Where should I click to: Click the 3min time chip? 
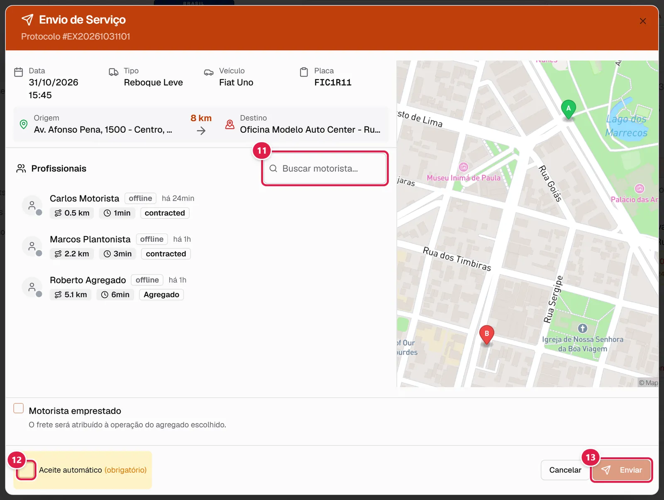coord(117,254)
